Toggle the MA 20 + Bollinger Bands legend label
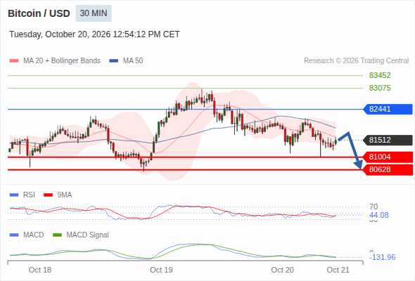 tap(62, 61)
